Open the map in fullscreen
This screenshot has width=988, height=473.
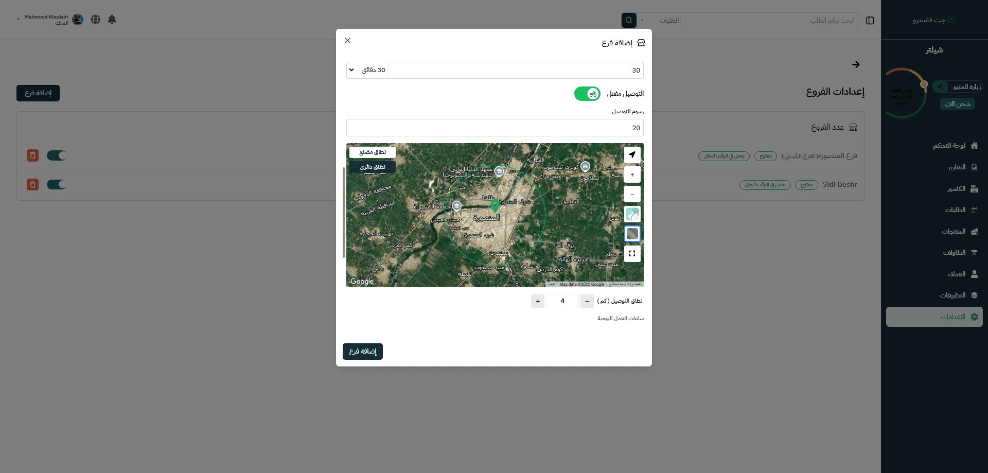pyautogui.click(x=632, y=254)
